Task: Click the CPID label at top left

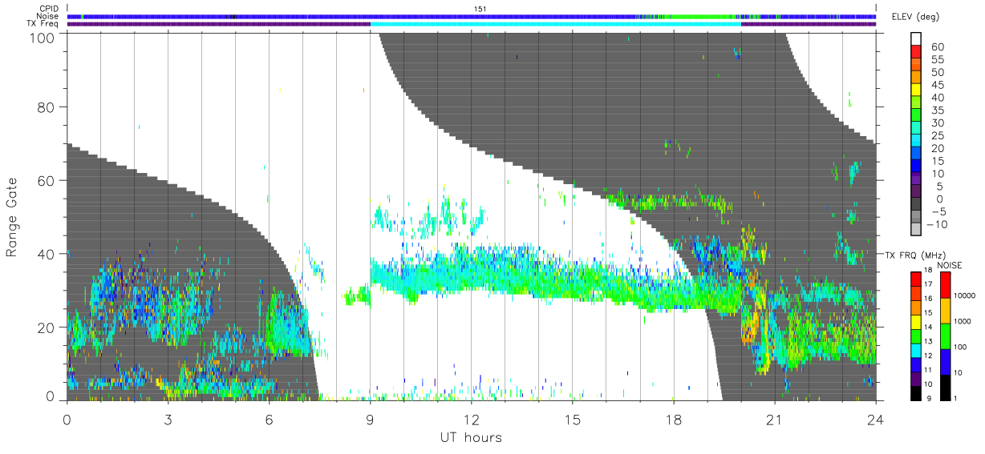Action: tap(50, 9)
